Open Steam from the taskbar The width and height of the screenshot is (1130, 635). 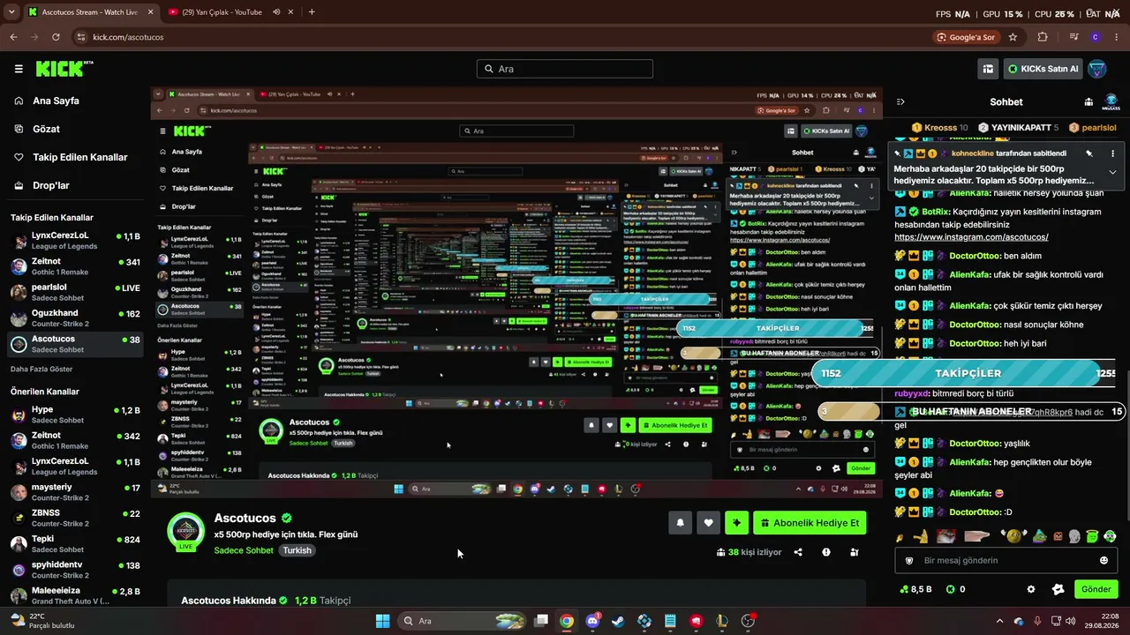click(618, 621)
